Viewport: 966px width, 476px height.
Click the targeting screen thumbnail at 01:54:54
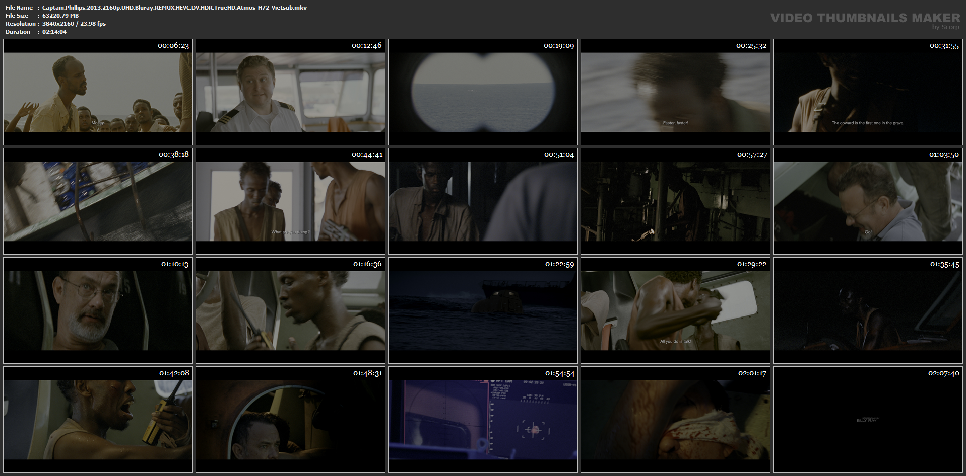pyautogui.click(x=483, y=420)
